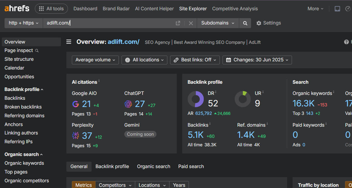Select Overview in sidebar
The width and height of the screenshot is (352, 188).
click(x=31, y=42)
